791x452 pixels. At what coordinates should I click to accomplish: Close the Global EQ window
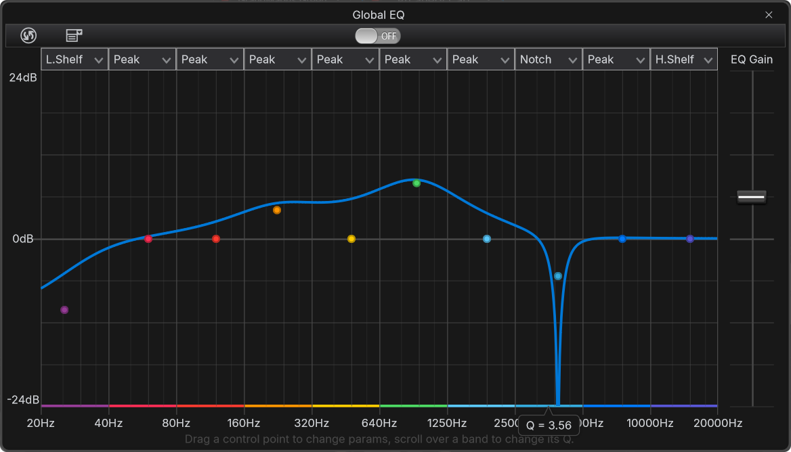769,14
